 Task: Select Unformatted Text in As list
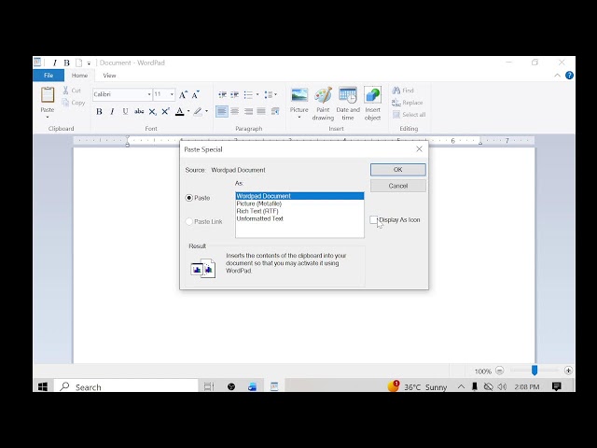coord(299,218)
